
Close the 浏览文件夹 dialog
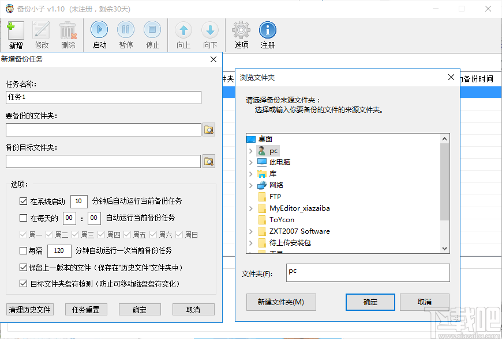coord(451,77)
